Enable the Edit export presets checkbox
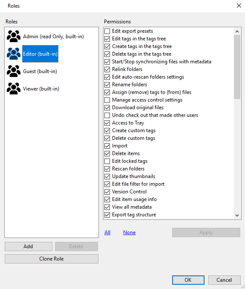 click(x=107, y=31)
